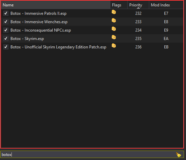Click priority value 232
This screenshot has height=160, width=186.
coord(138,13)
